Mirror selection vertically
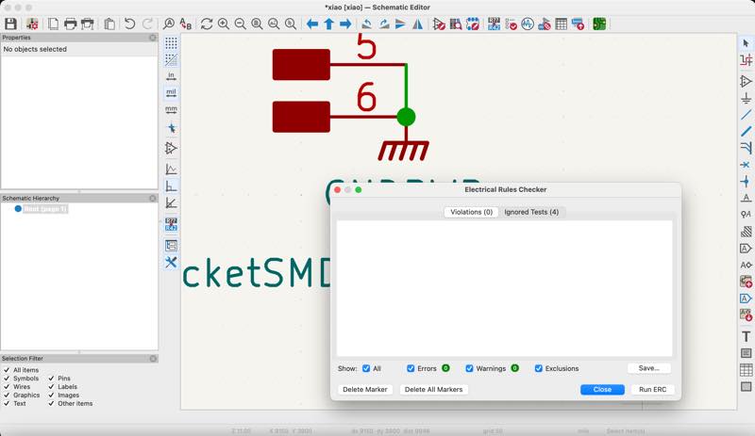755x436 pixels. tap(400, 24)
